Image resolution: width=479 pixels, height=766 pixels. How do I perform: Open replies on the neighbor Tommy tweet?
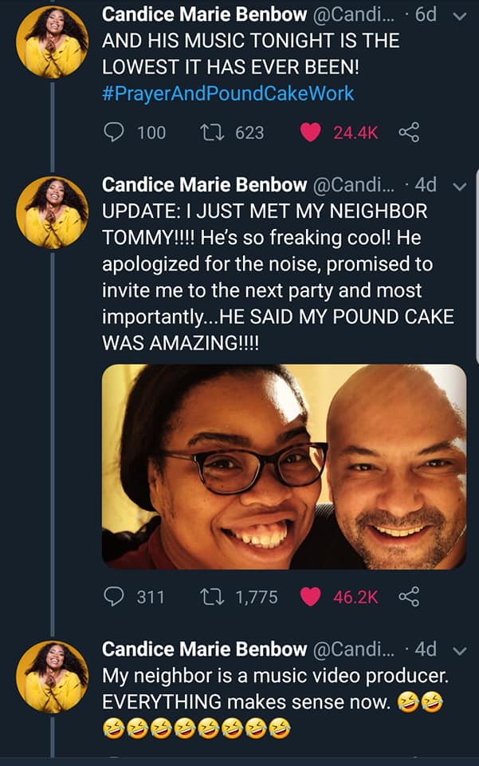pos(115,596)
